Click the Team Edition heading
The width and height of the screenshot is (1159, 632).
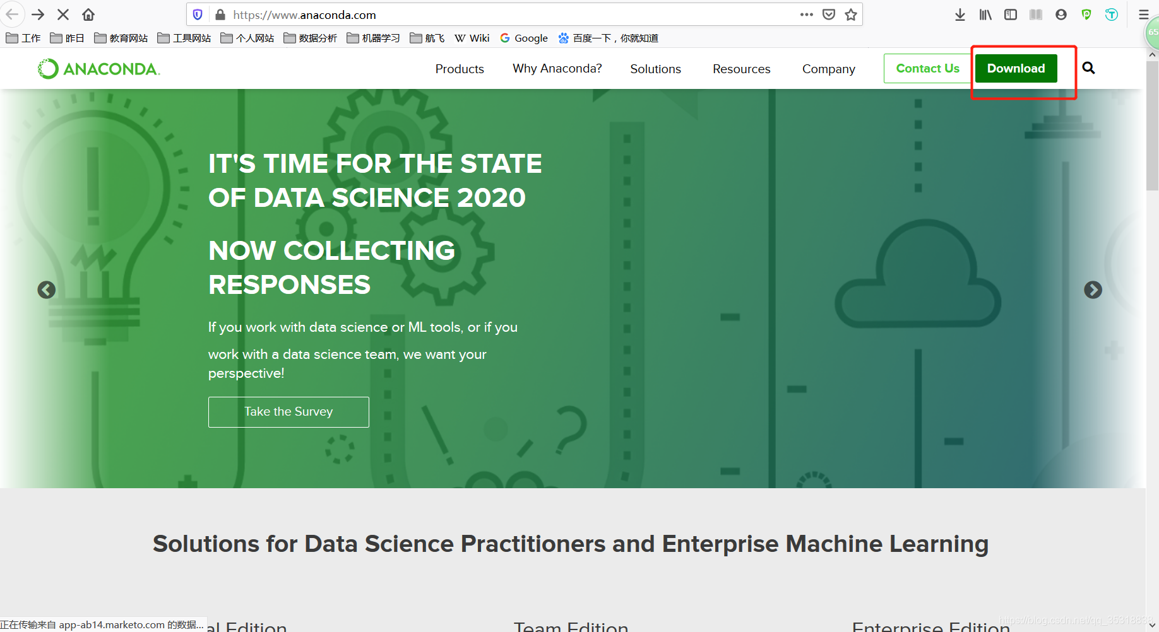pos(571,626)
